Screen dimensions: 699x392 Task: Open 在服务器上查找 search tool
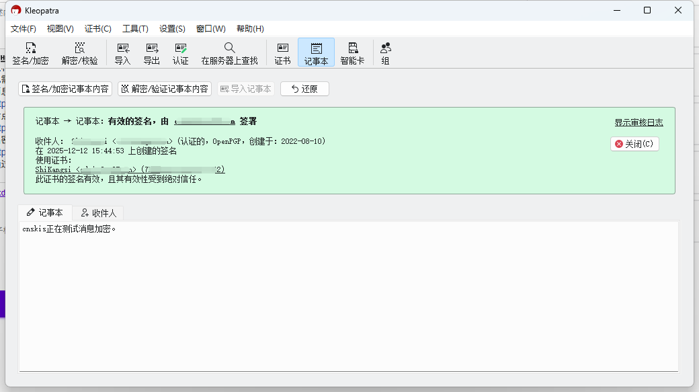coord(229,52)
